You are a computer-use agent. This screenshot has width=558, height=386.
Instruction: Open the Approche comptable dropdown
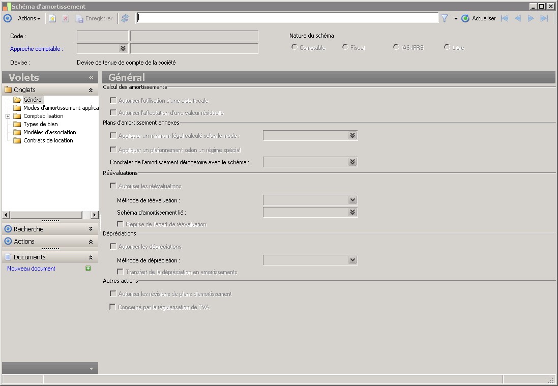[123, 48]
